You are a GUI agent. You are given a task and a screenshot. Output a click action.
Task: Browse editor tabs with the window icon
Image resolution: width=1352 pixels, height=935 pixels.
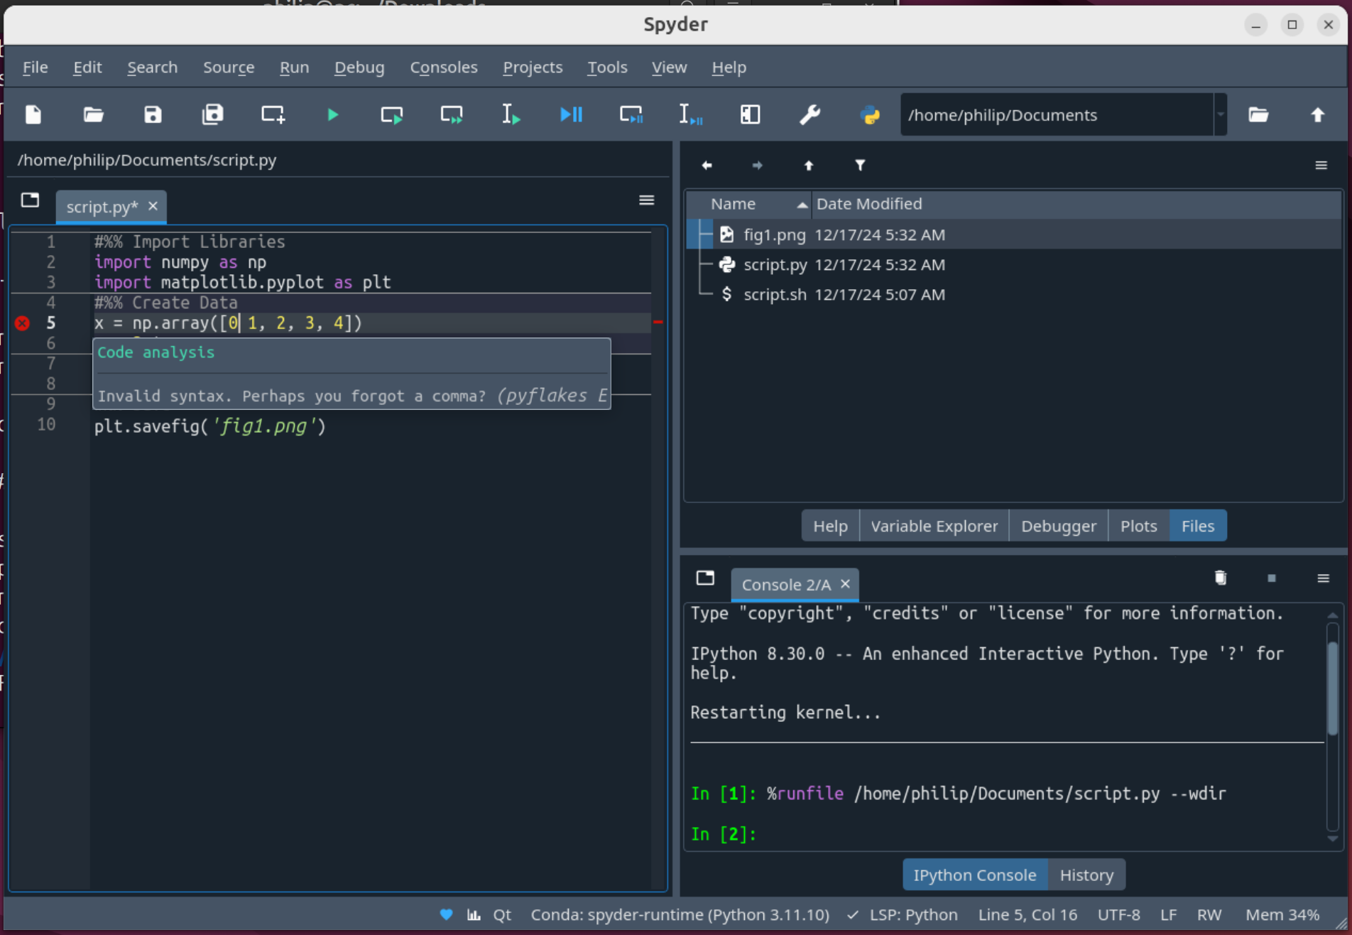click(x=30, y=200)
